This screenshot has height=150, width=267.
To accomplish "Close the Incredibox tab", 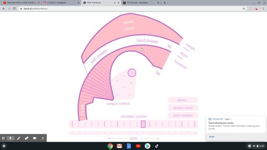I will click(x=158, y=3).
